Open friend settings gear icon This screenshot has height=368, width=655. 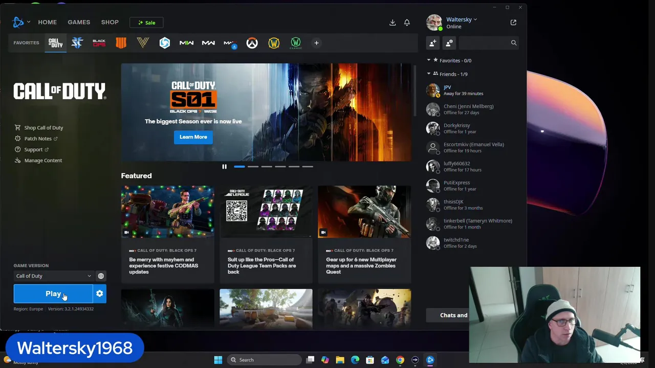tap(449, 43)
